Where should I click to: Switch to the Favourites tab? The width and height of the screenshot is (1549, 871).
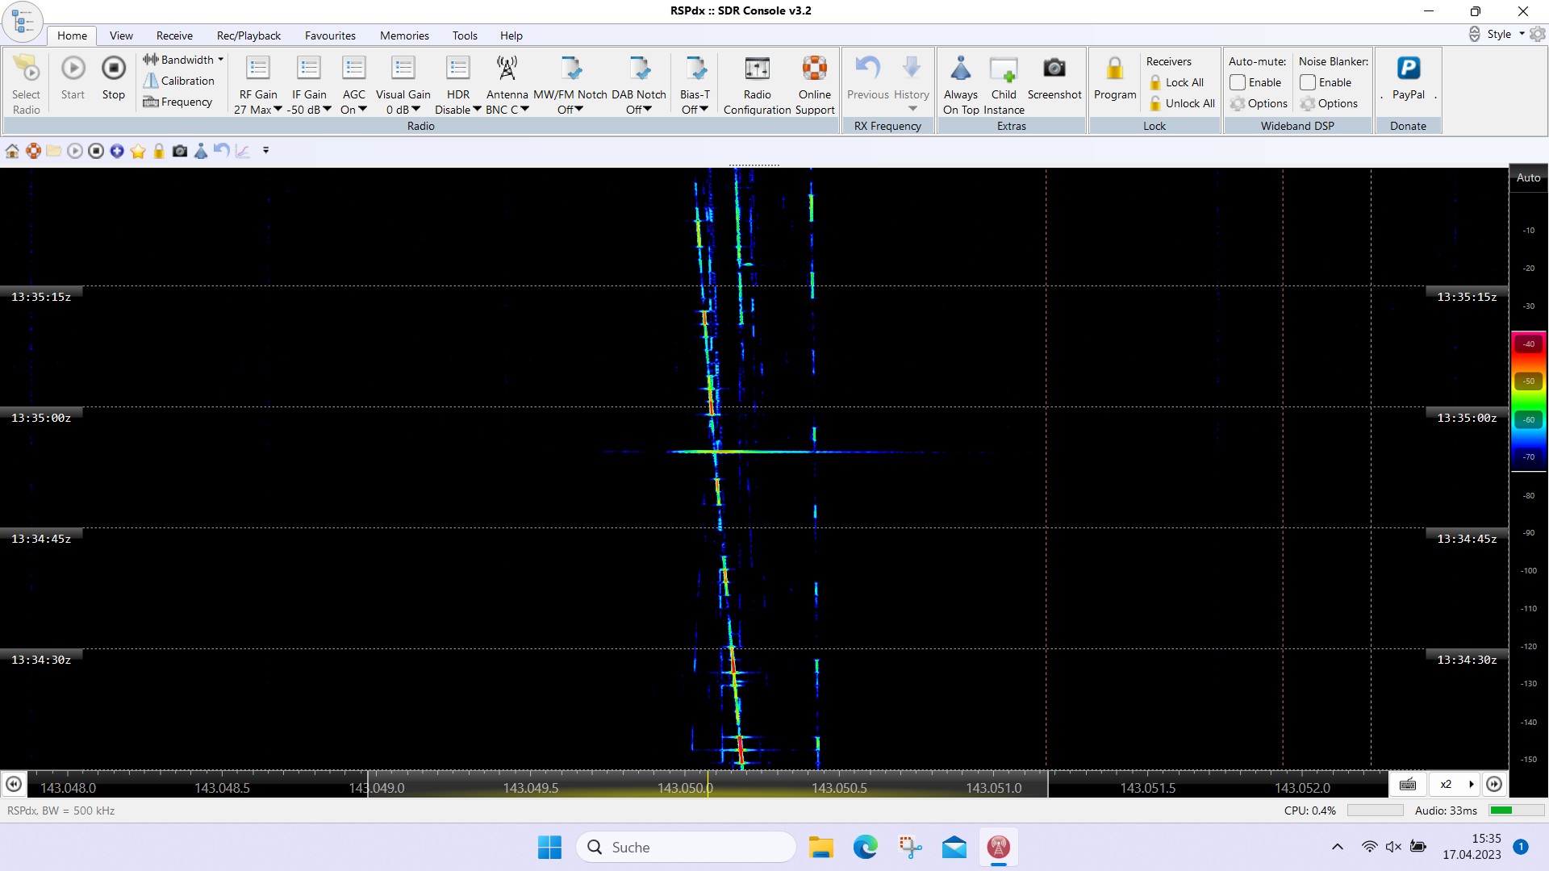[330, 35]
